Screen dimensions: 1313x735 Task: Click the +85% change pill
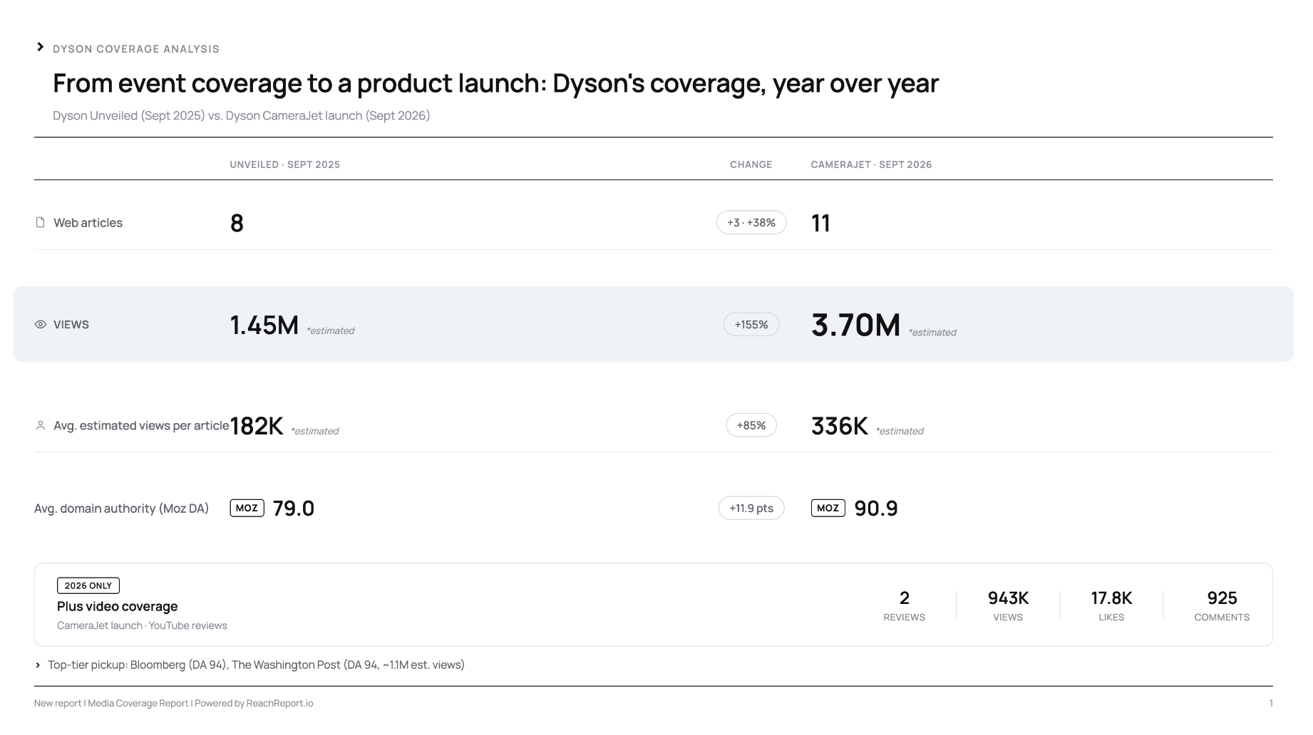(x=751, y=426)
